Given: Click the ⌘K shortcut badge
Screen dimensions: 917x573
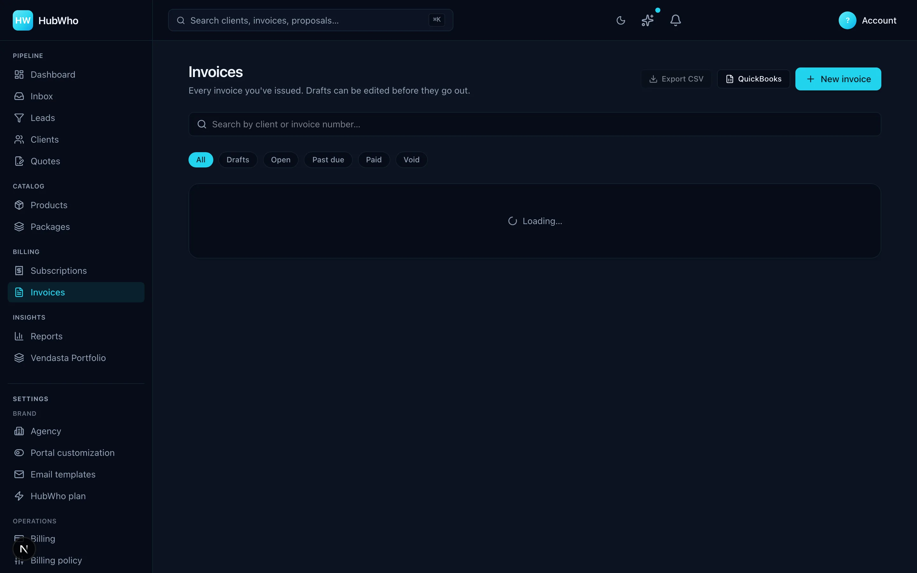Looking at the screenshot, I should (x=437, y=20).
